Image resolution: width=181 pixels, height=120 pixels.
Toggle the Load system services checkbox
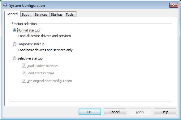[24, 66]
